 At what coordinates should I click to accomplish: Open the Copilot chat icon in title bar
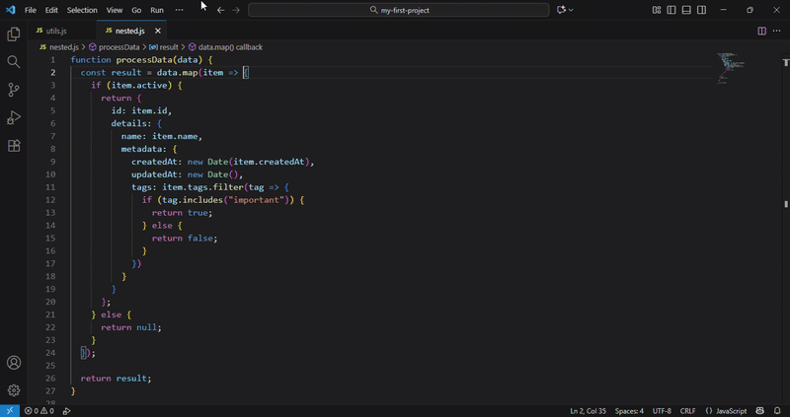click(x=561, y=10)
